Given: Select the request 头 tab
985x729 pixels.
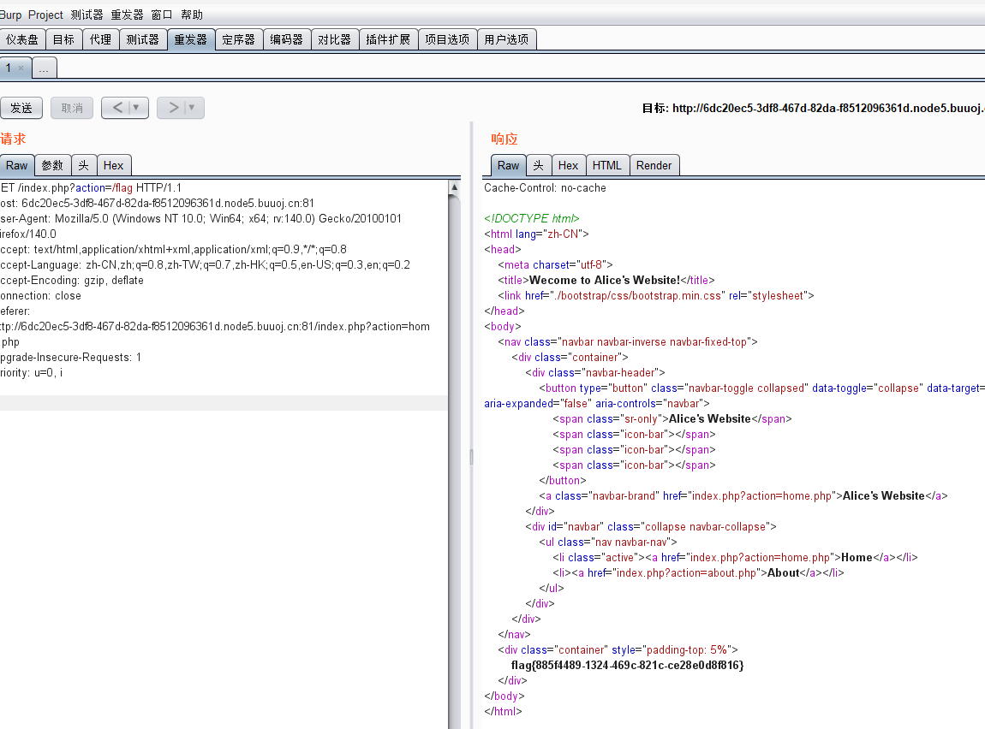Looking at the screenshot, I should pos(84,166).
